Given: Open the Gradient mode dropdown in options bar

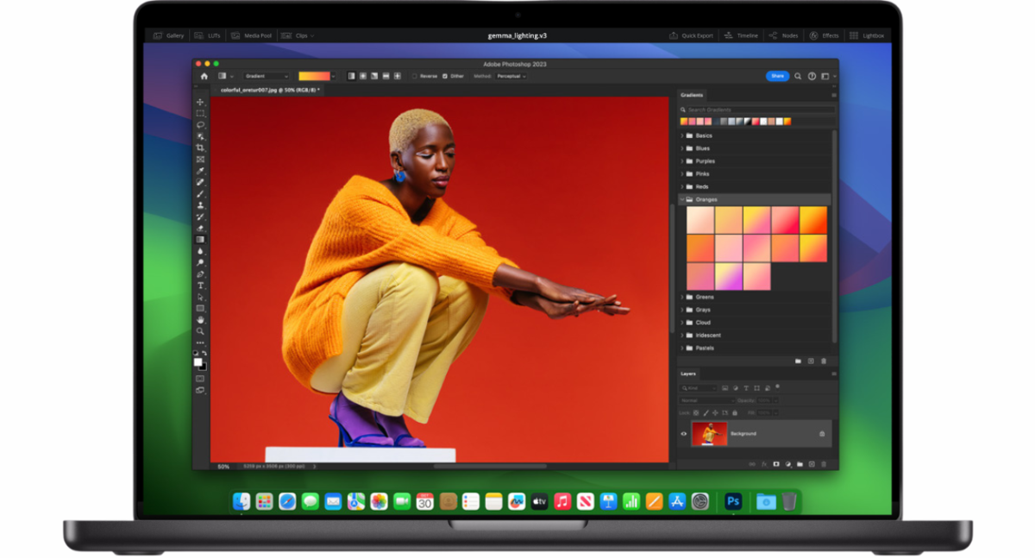Looking at the screenshot, I should (267, 76).
